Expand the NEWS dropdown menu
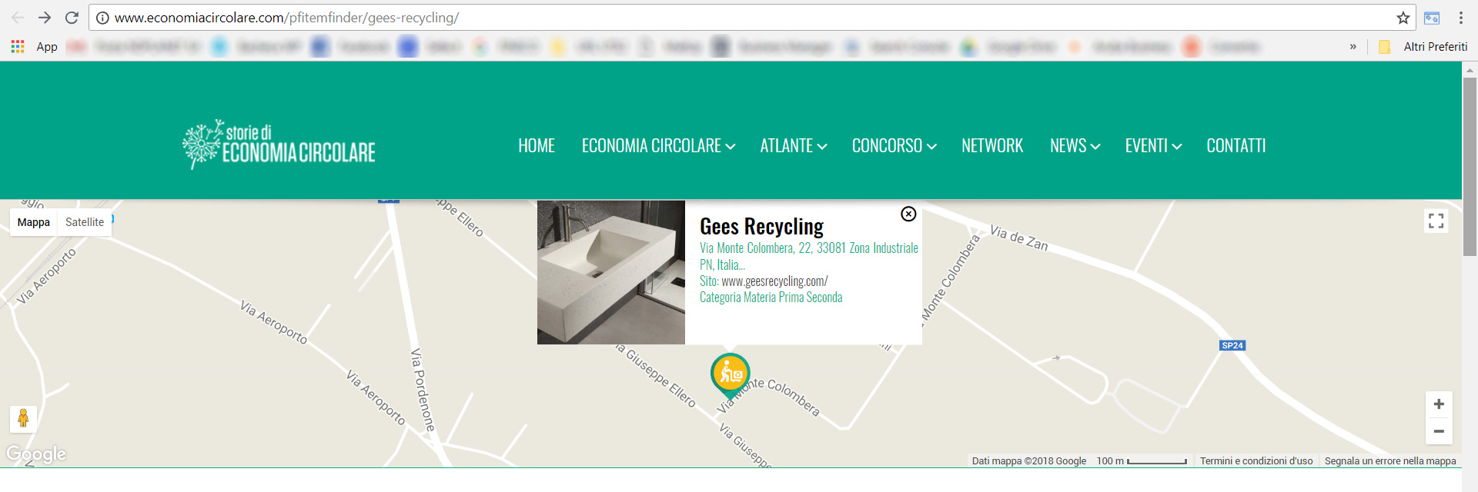 [x=1075, y=145]
